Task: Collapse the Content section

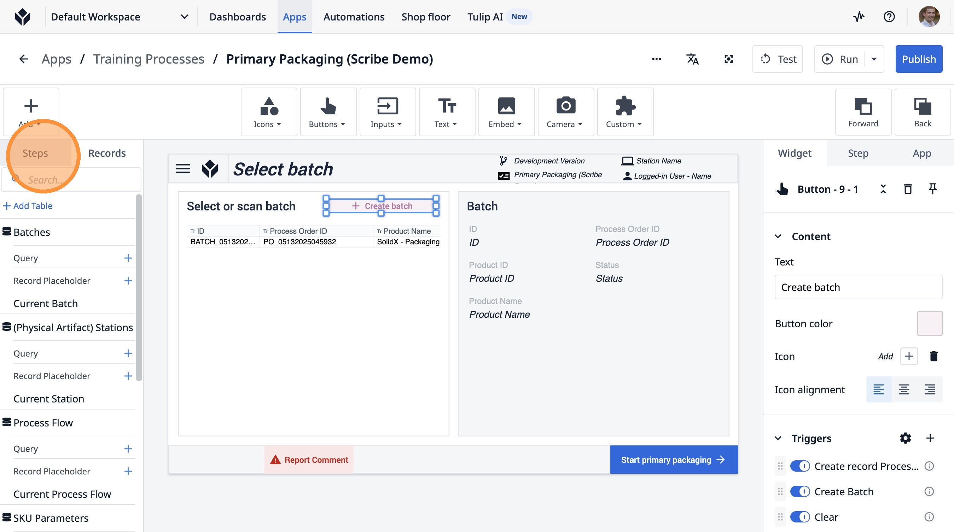Action: click(778, 236)
